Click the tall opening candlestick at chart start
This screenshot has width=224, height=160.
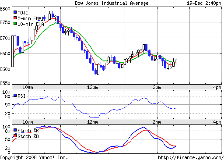coord(13,51)
